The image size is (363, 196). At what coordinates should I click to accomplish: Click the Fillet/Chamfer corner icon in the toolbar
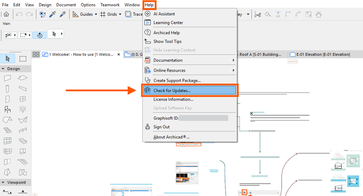coord(298,15)
